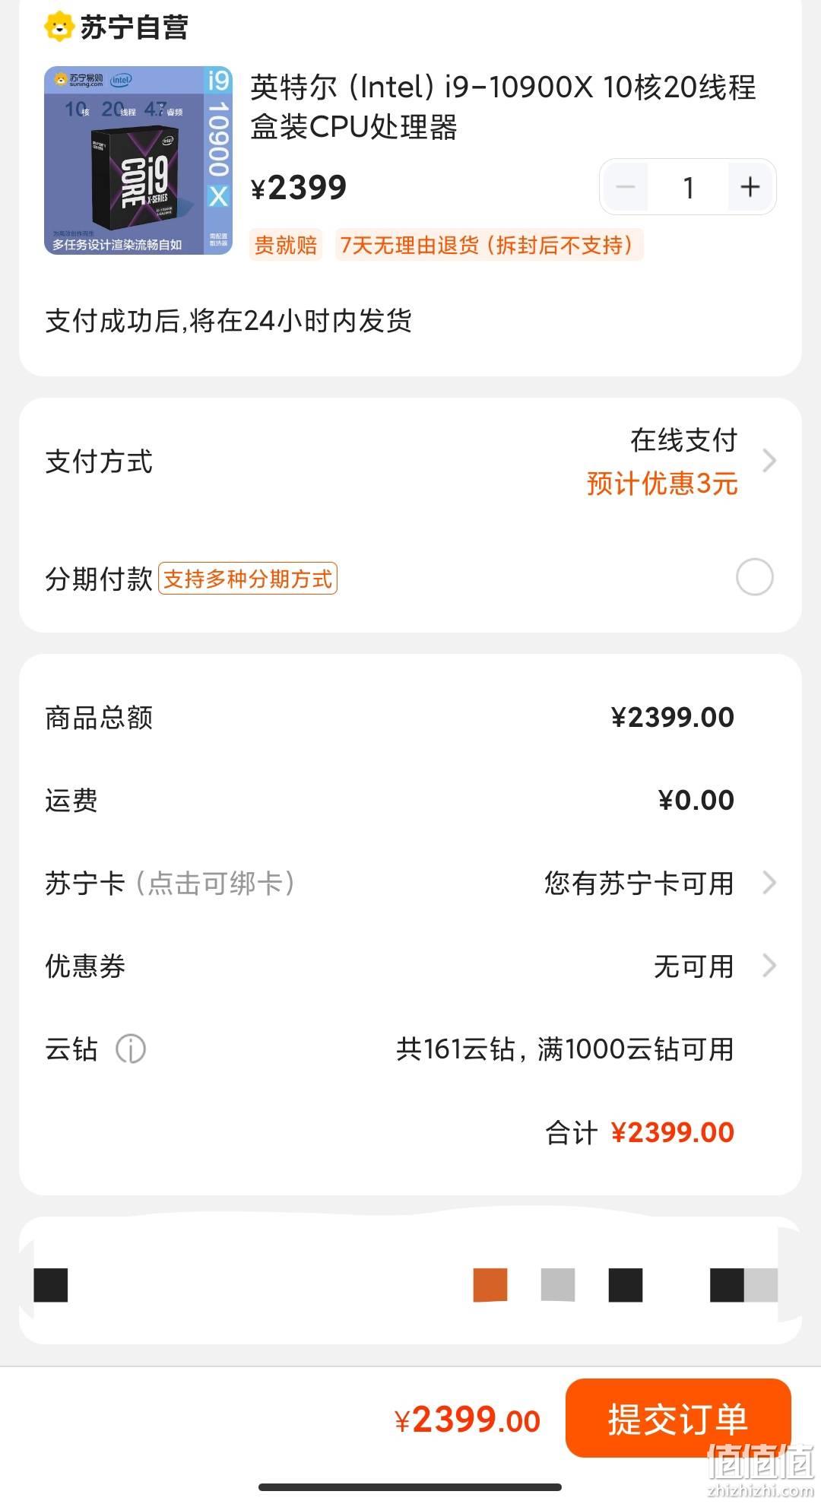Decrease quantity with the minus button

[626, 187]
